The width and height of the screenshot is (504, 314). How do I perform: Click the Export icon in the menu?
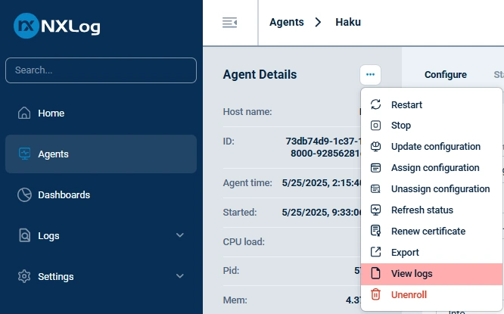click(x=376, y=253)
